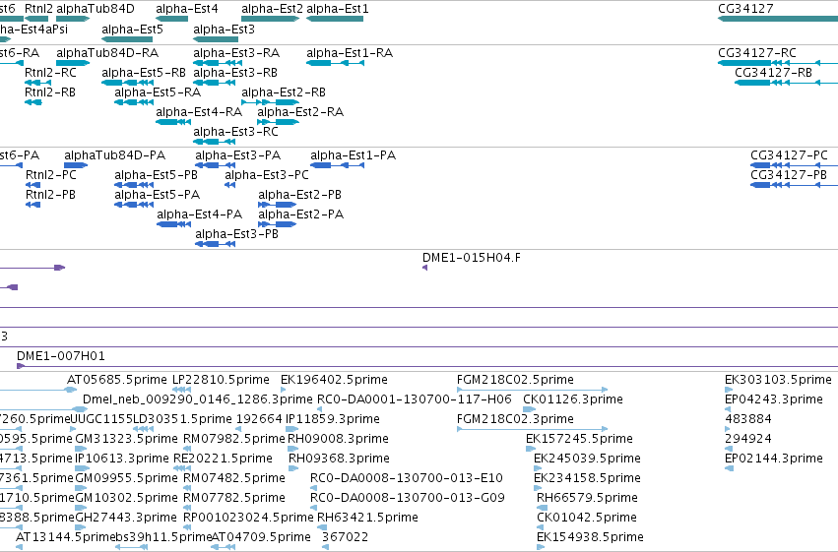
Task: Select the alphaTub84D-PA protein label
Action: pos(114,155)
